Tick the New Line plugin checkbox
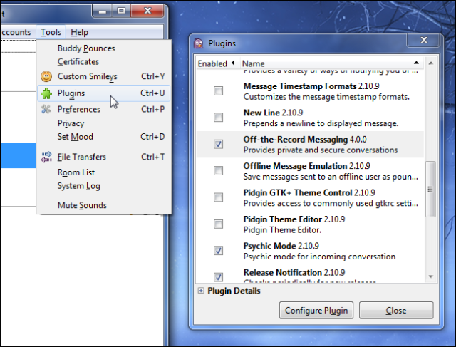The image size is (456, 347). 218,118
